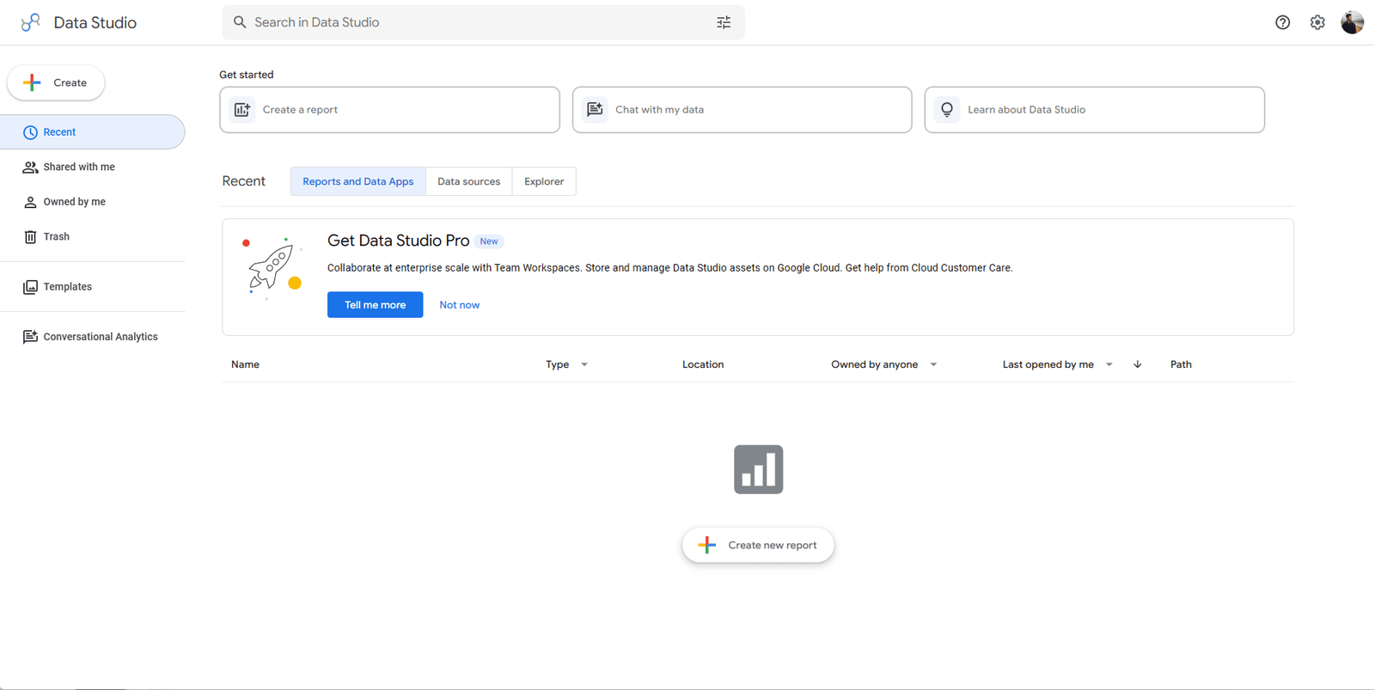Screen dimensions: 1375x690
Task: Click the Data Studio logo icon
Action: [31, 22]
